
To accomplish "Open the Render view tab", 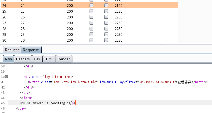I will point(64,59).
